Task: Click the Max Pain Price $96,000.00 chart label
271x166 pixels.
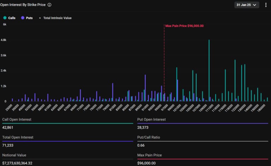Action: pos(184,26)
